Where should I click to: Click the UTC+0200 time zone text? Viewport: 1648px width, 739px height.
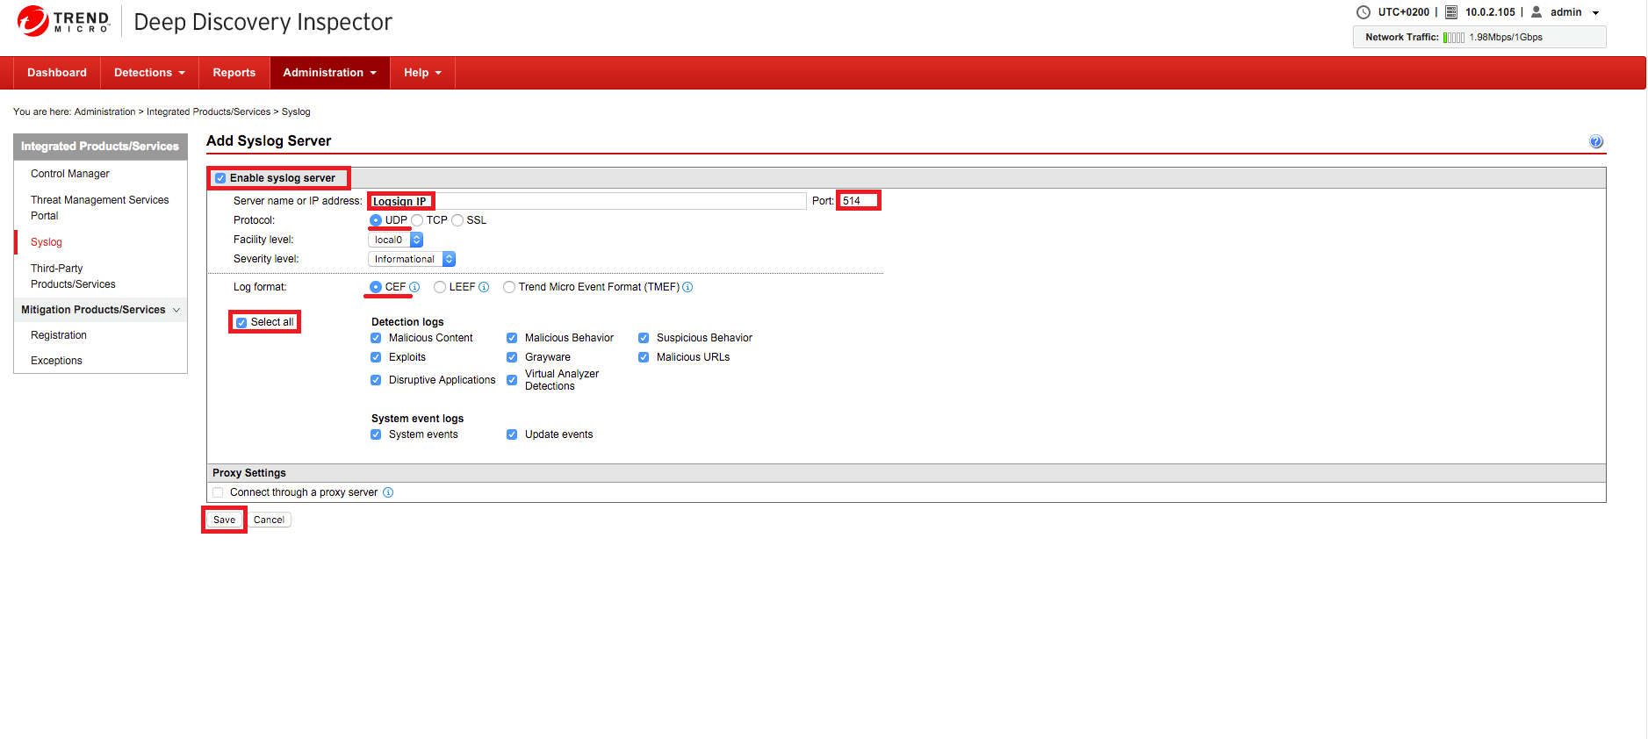1403,12
